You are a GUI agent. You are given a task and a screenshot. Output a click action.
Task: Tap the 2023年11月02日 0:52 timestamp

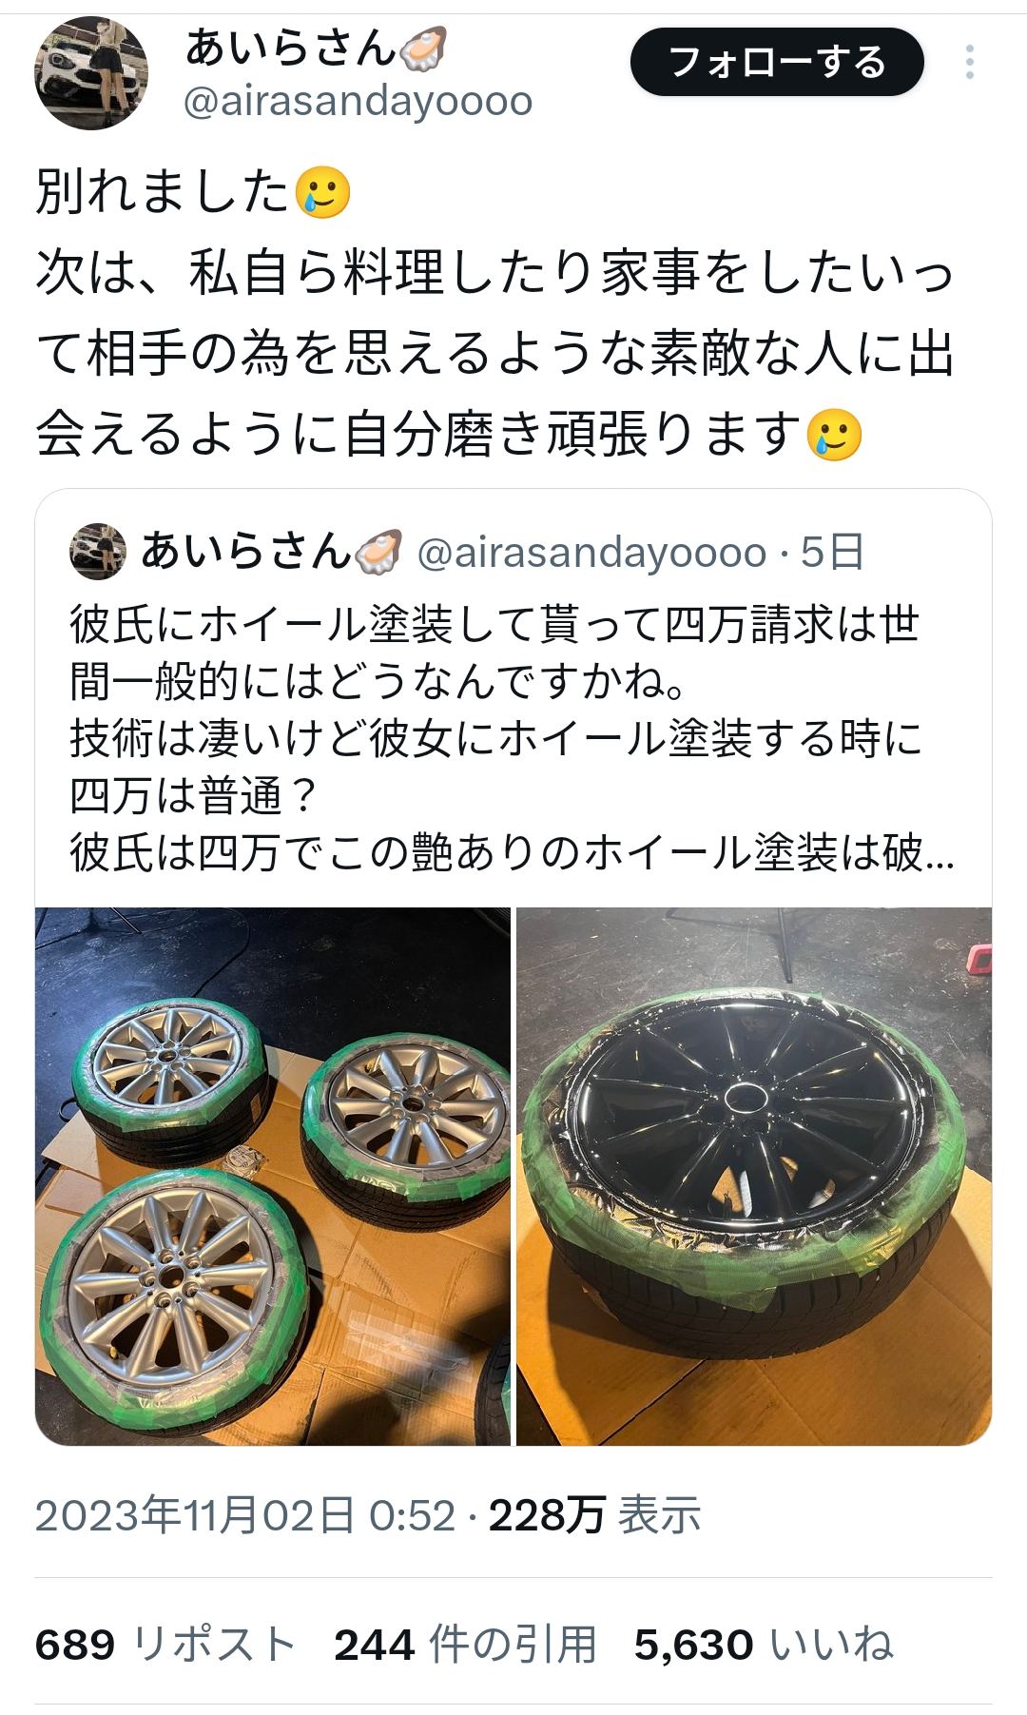[245, 1515]
